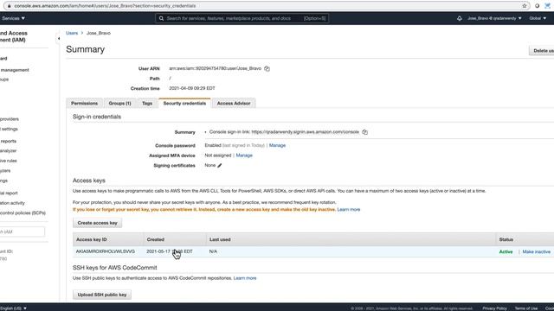Open Learn more about CodeCommit SSH keys
Image resolution: width=554 pixels, height=311 pixels.
(x=245, y=278)
